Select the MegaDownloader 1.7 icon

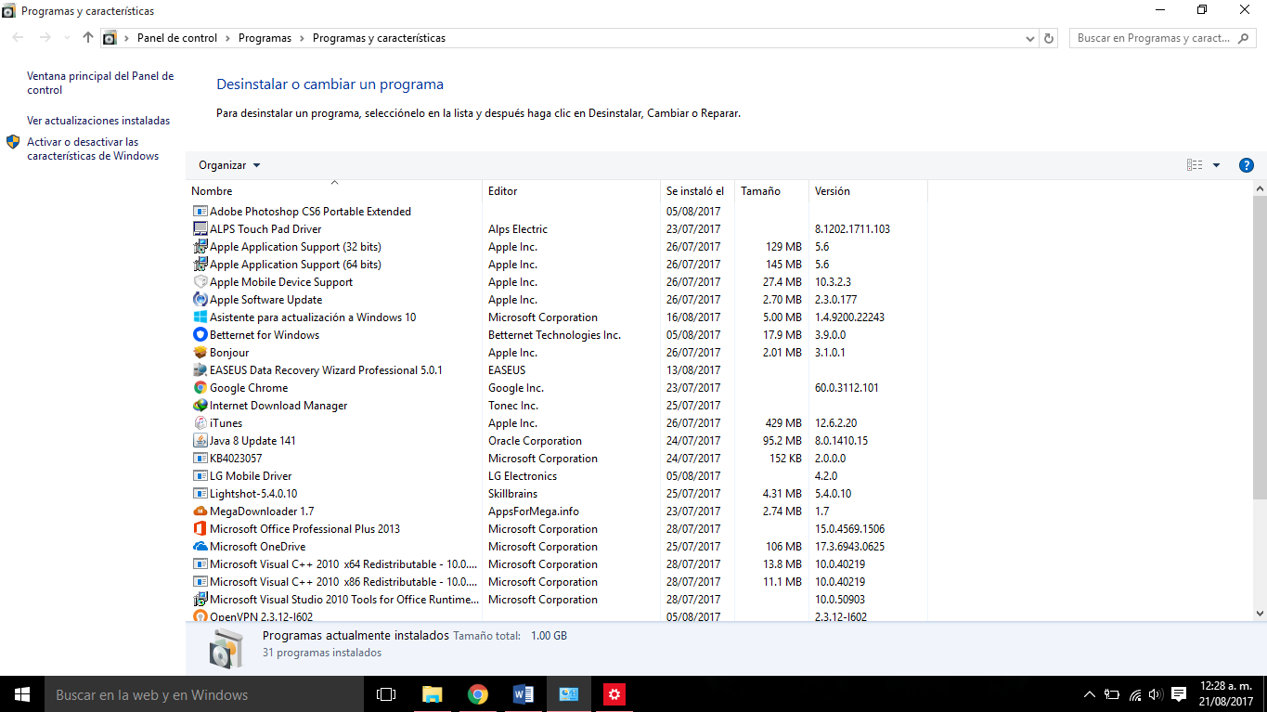[200, 511]
